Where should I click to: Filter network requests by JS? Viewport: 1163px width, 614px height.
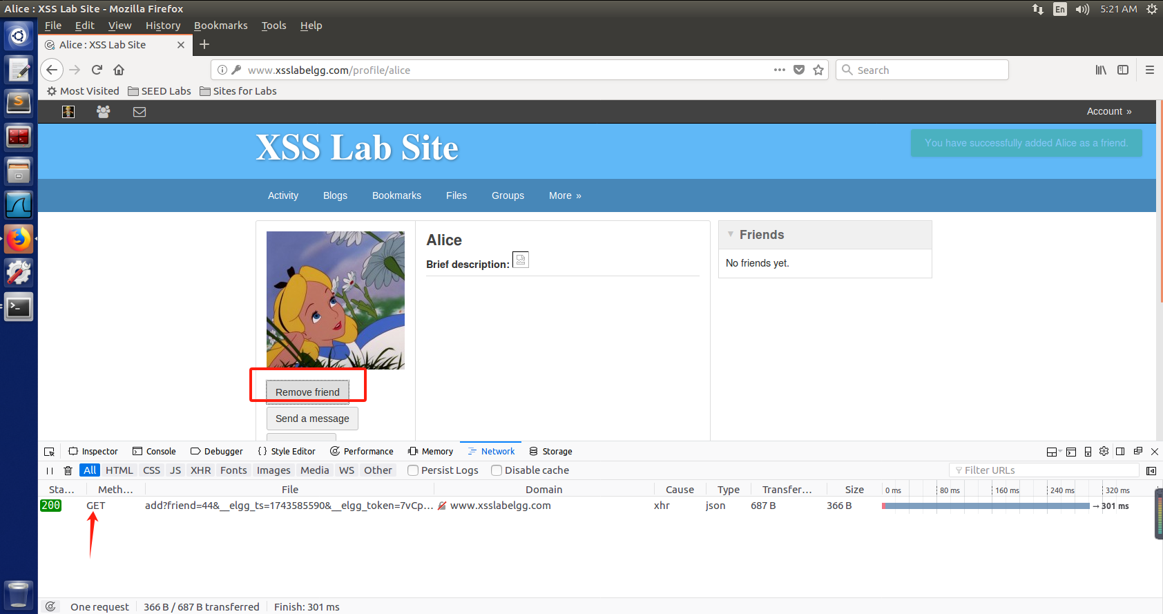click(x=175, y=470)
